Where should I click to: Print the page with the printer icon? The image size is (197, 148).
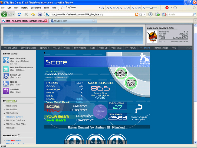point(40,14)
